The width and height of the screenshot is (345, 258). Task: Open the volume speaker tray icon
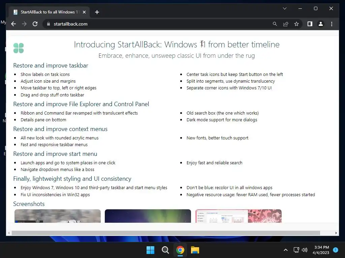click(305, 250)
